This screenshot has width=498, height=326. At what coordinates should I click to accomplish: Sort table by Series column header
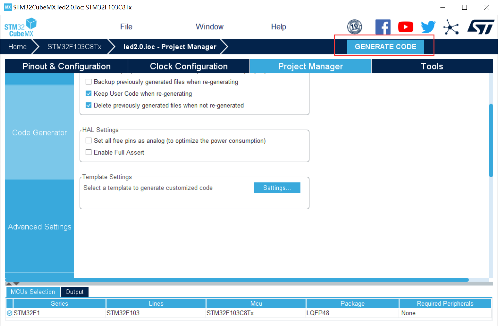point(59,303)
